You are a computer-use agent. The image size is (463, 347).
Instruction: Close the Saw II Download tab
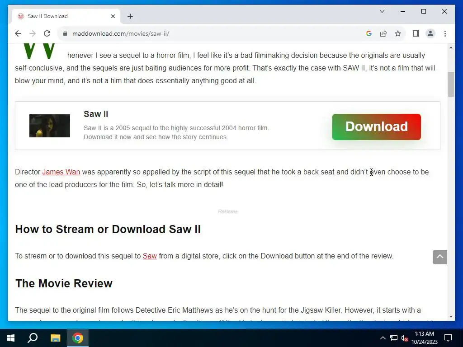tap(113, 16)
